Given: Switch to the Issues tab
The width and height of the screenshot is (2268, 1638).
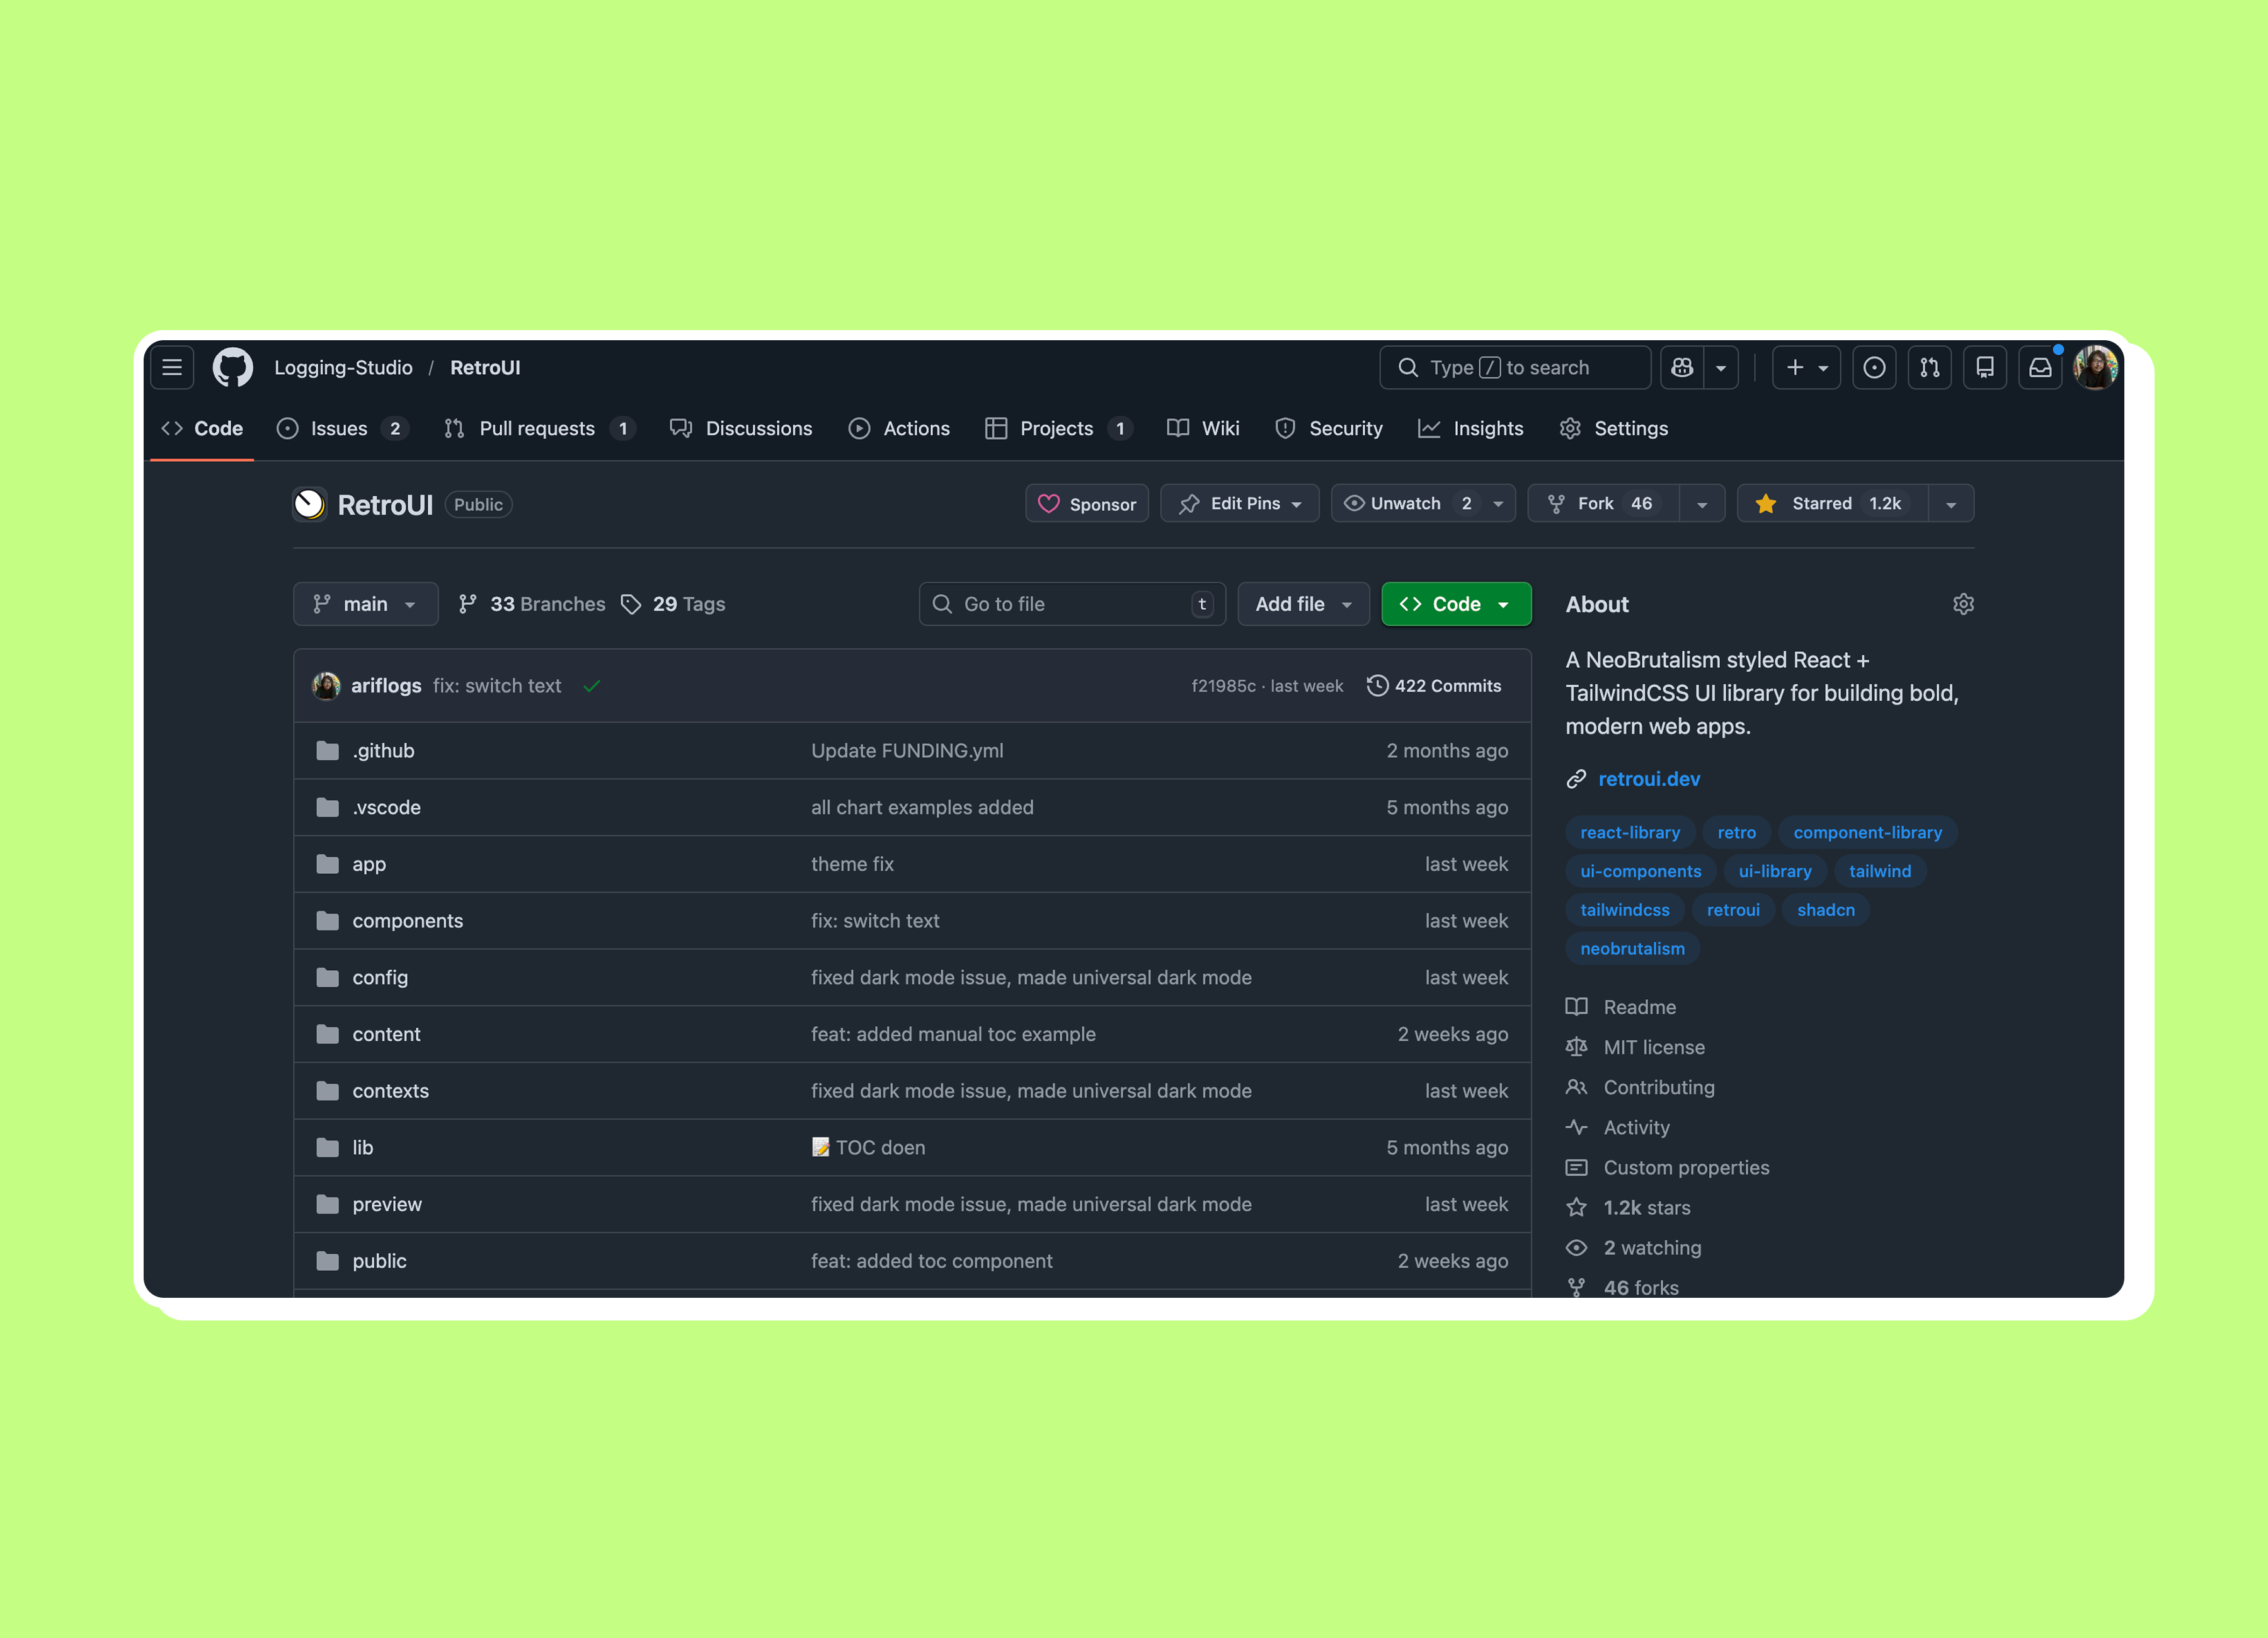Looking at the screenshot, I should click(342, 428).
